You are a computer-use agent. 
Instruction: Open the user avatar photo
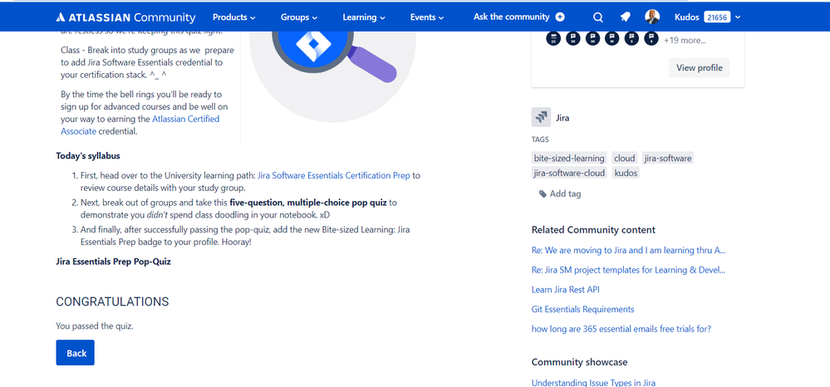(652, 17)
